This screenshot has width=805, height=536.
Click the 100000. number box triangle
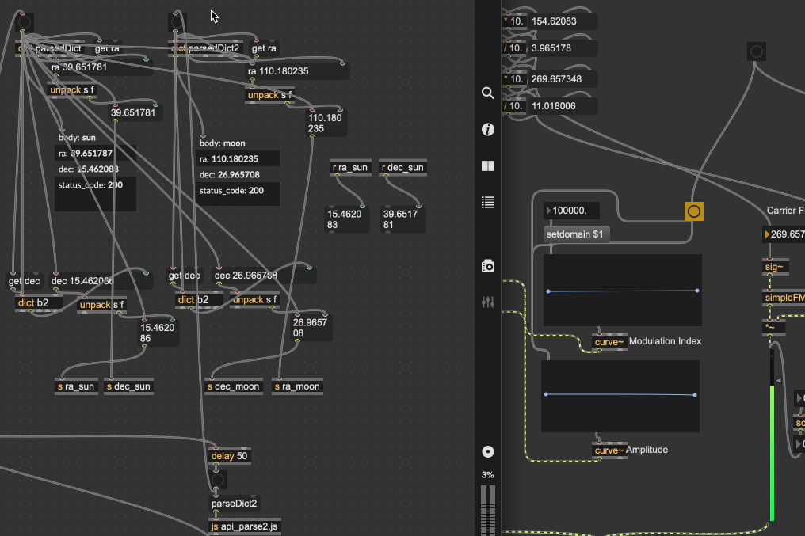coord(548,211)
